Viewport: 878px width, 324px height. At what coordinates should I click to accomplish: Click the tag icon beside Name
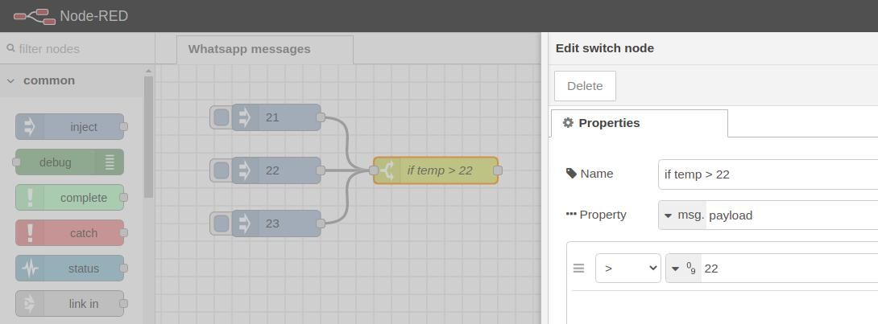pos(571,174)
